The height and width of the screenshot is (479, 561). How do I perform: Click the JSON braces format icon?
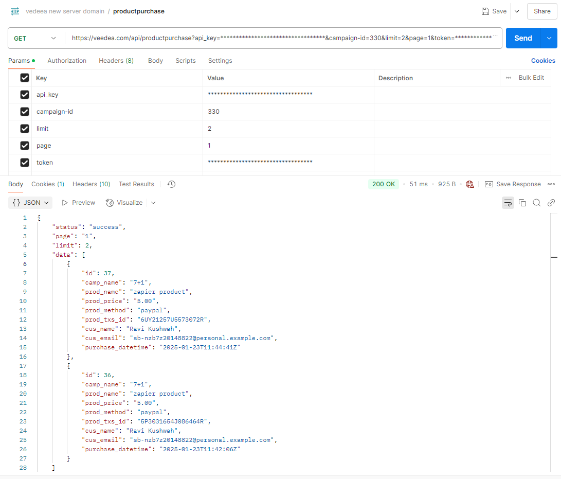pos(16,203)
